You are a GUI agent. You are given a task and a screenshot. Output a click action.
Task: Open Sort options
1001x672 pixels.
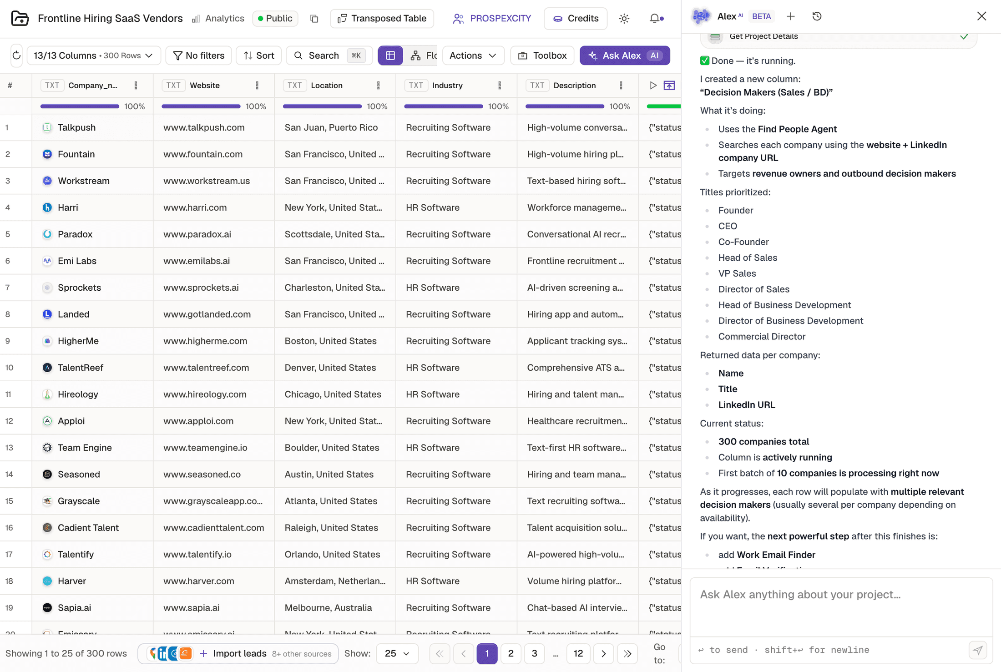coord(259,56)
